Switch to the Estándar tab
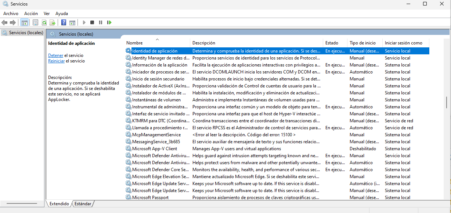451x213 pixels. [x=83, y=204]
